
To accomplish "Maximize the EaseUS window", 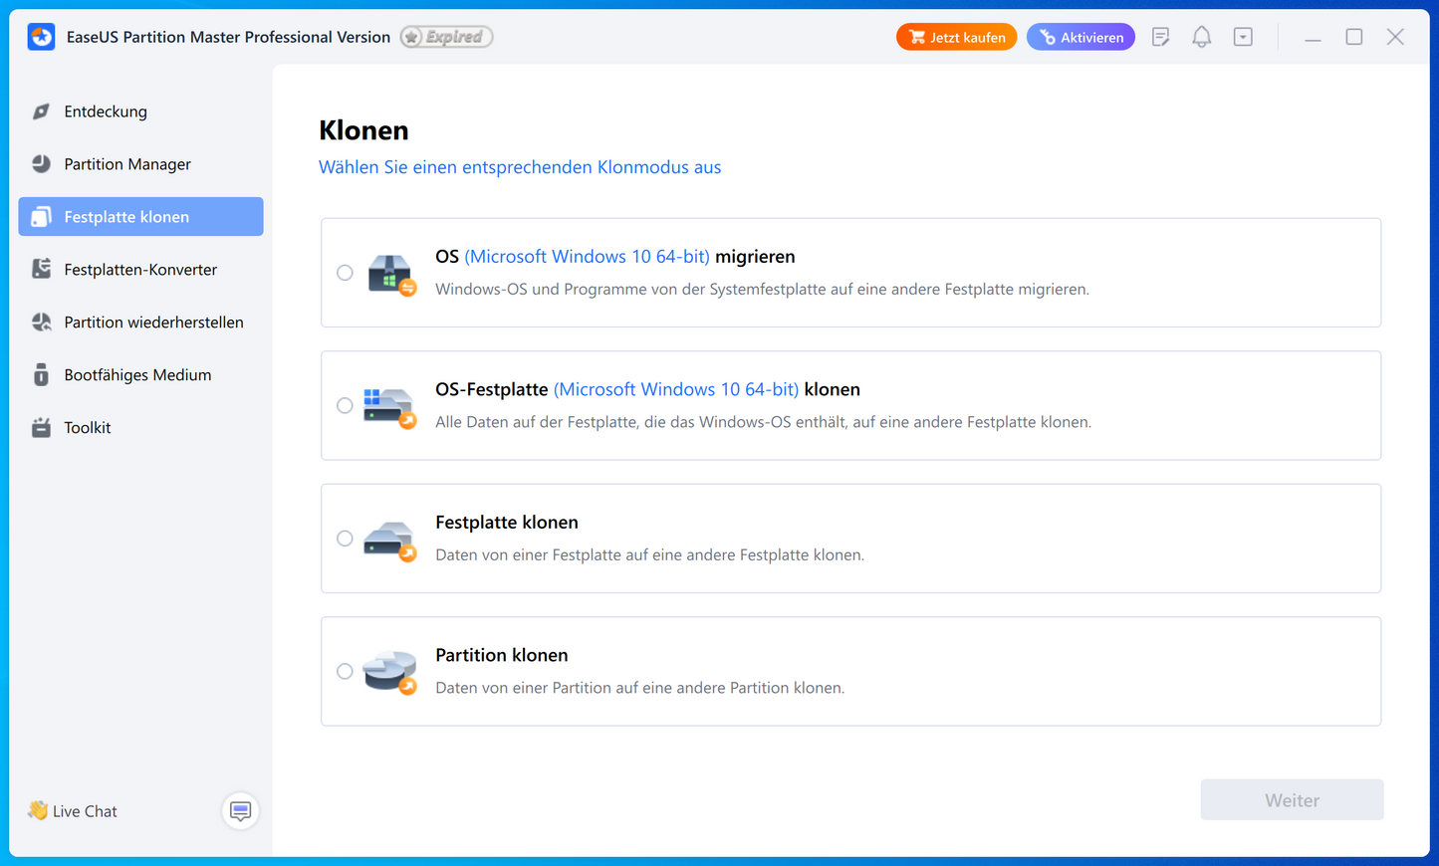I will pyautogui.click(x=1354, y=37).
